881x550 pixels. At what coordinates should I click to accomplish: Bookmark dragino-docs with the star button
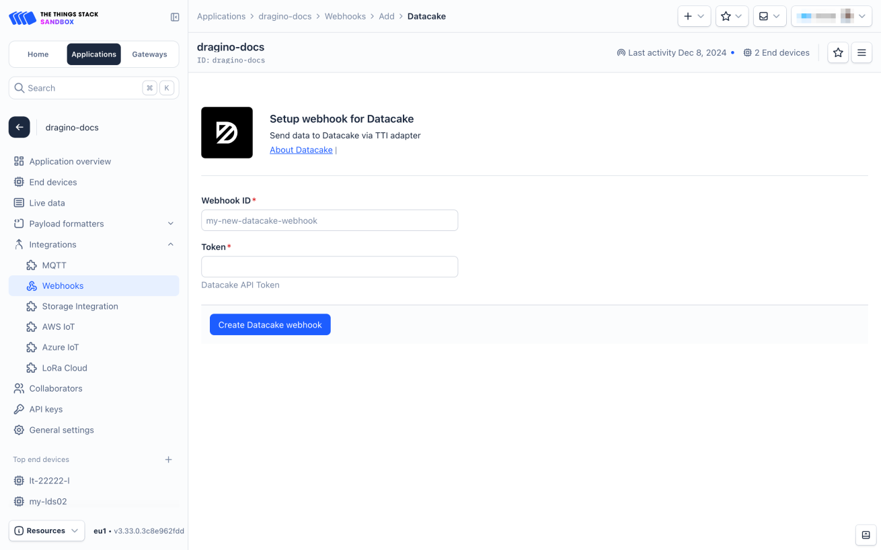click(x=838, y=52)
